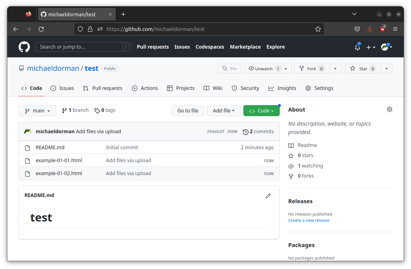Expand the Add file dropdown

pyautogui.click(x=224, y=110)
